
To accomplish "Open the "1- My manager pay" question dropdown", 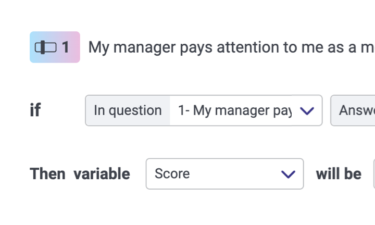I will tap(245, 110).
